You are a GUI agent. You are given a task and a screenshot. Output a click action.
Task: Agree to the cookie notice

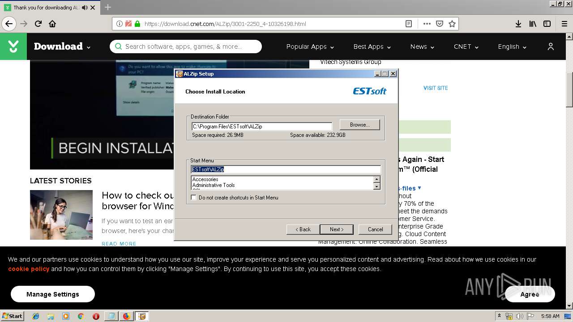530,294
